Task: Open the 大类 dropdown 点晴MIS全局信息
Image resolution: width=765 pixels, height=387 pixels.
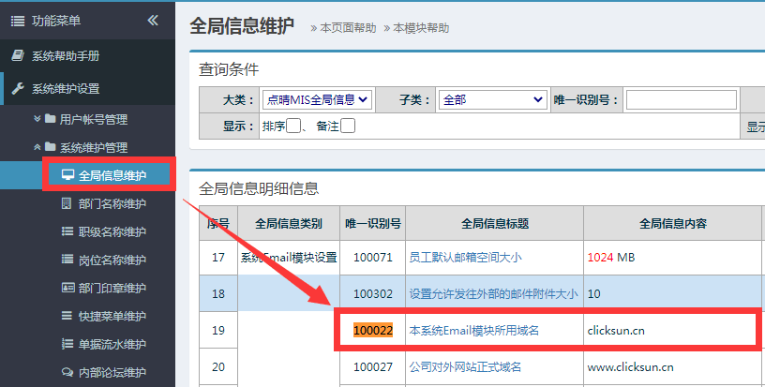Action: coord(317,100)
